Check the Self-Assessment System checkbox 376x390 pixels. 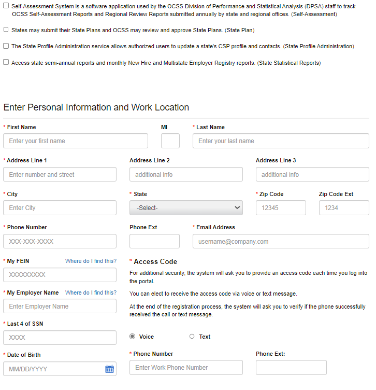(6, 6)
